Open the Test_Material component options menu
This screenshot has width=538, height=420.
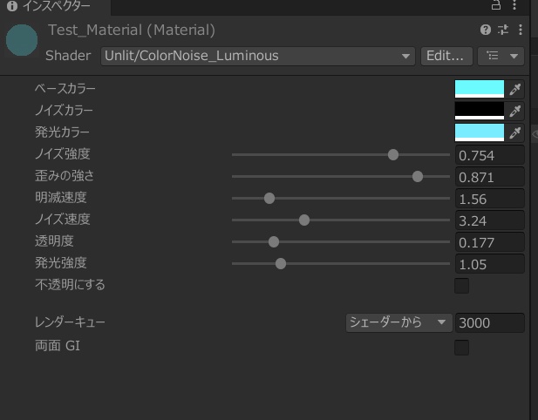[x=521, y=30]
